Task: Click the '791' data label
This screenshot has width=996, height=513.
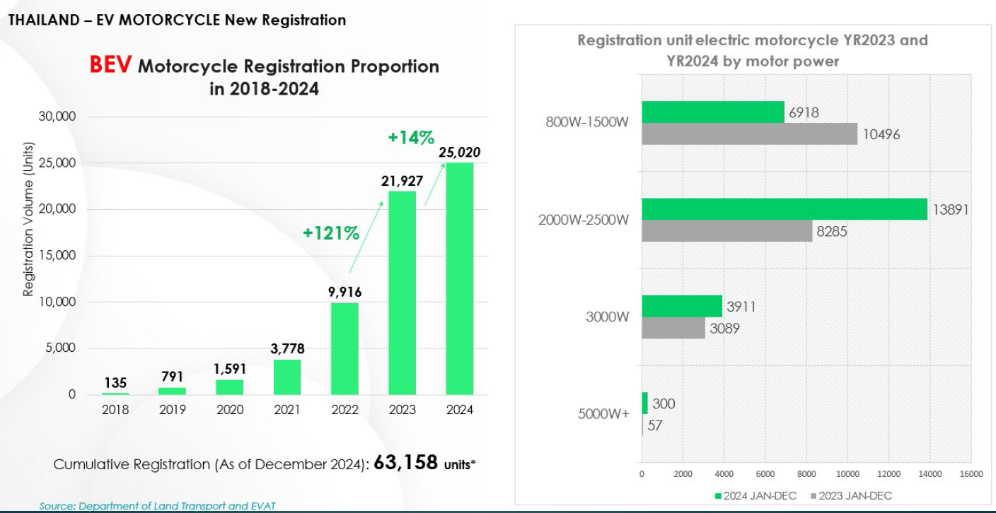Action: pyautogui.click(x=172, y=377)
